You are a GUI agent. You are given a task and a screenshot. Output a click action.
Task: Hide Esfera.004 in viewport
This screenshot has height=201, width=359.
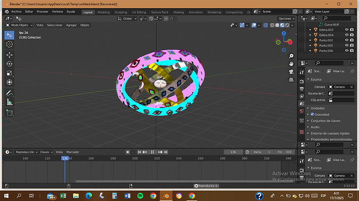coord(347,35)
